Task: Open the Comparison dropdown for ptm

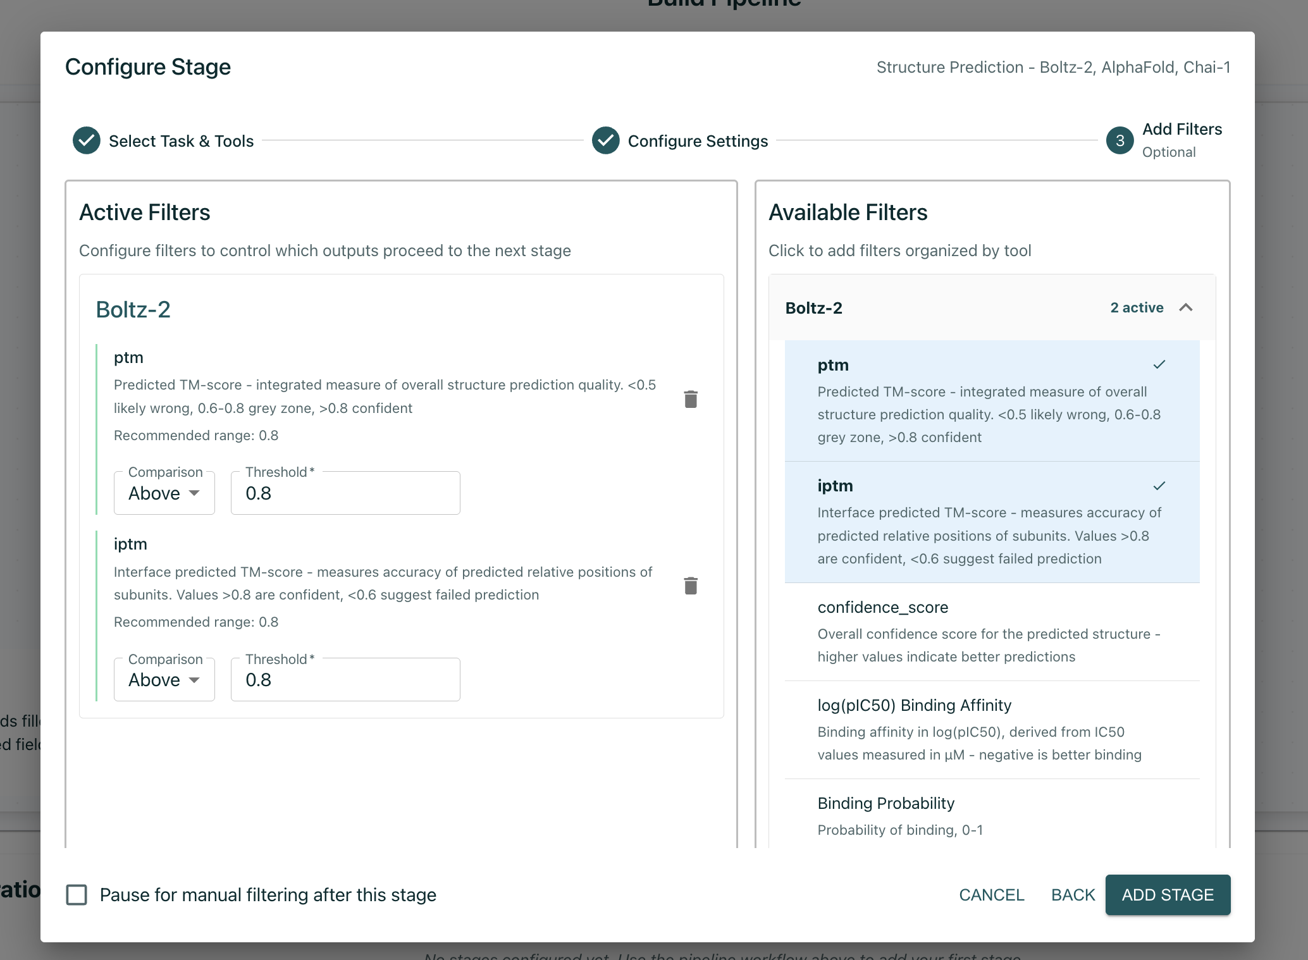Action: tap(164, 493)
